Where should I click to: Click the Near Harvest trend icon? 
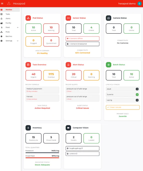108,107
